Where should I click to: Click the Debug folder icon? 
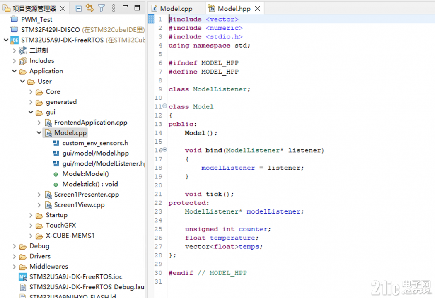click(x=23, y=246)
